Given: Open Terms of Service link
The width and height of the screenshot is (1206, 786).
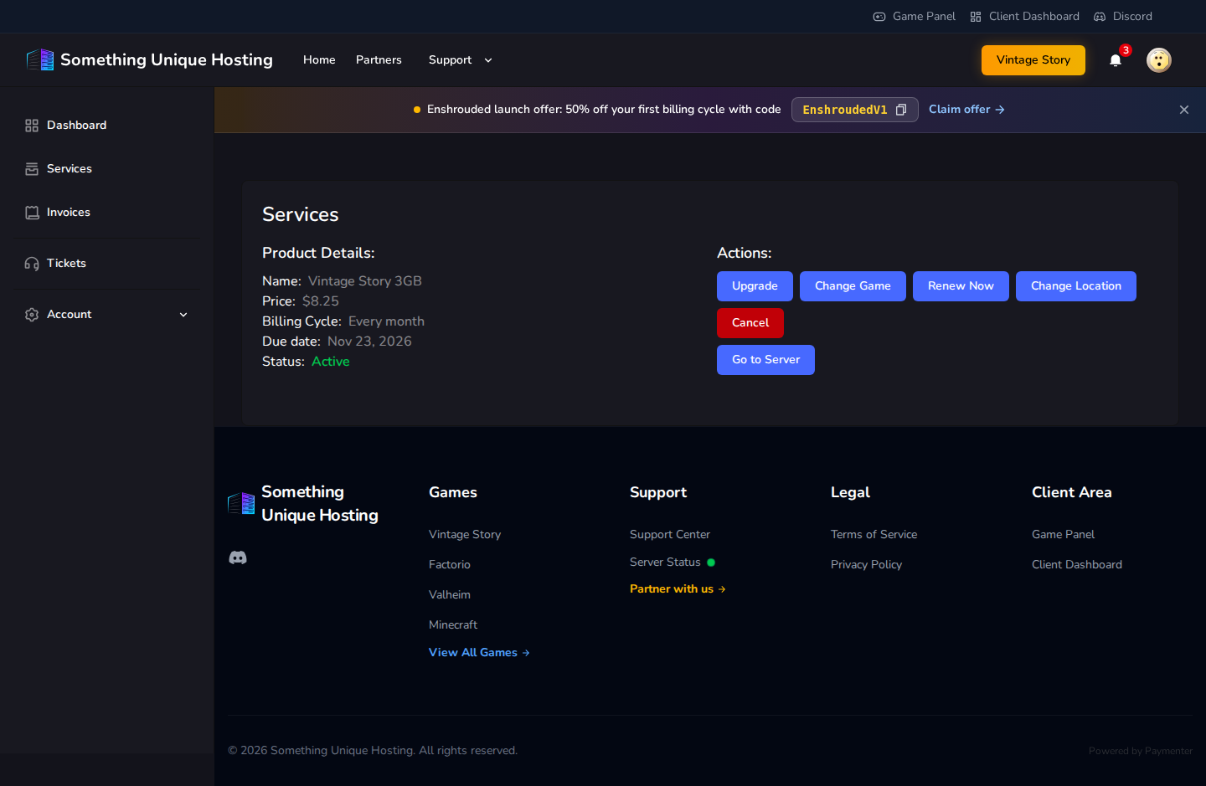Looking at the screenshot, I should 874,535.
